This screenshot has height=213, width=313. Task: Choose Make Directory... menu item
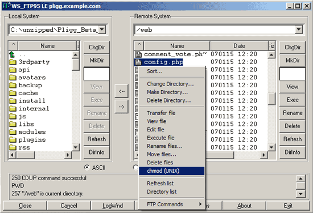point(172,92)
